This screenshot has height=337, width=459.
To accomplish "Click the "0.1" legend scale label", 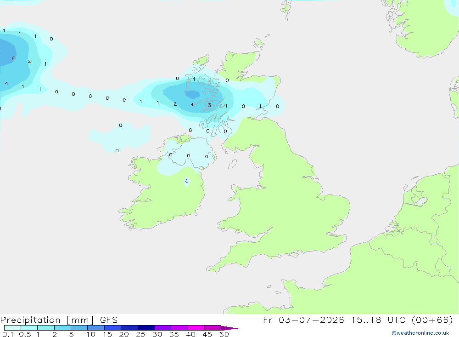I will point(8,334).
